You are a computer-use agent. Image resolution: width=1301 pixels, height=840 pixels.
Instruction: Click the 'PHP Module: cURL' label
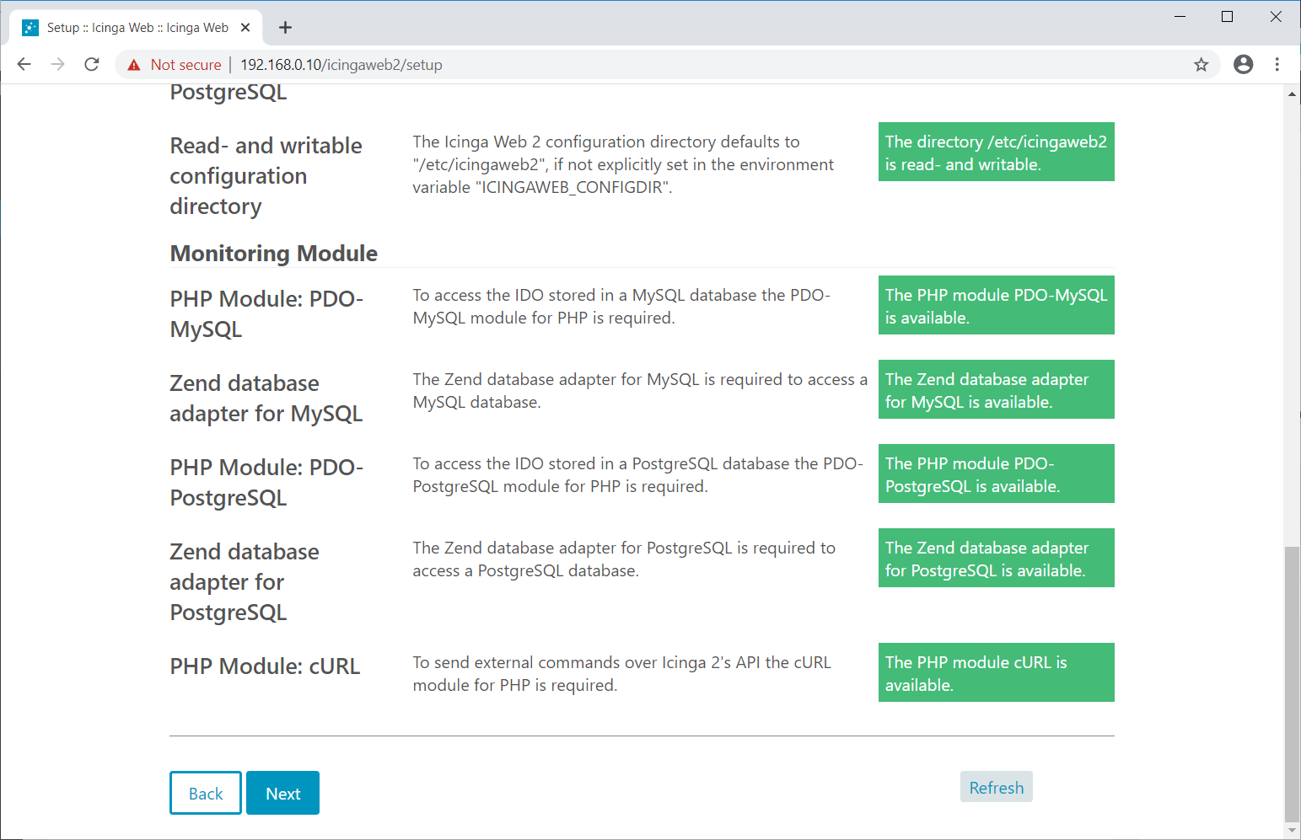pyautogui.click(x=265, y=666)
